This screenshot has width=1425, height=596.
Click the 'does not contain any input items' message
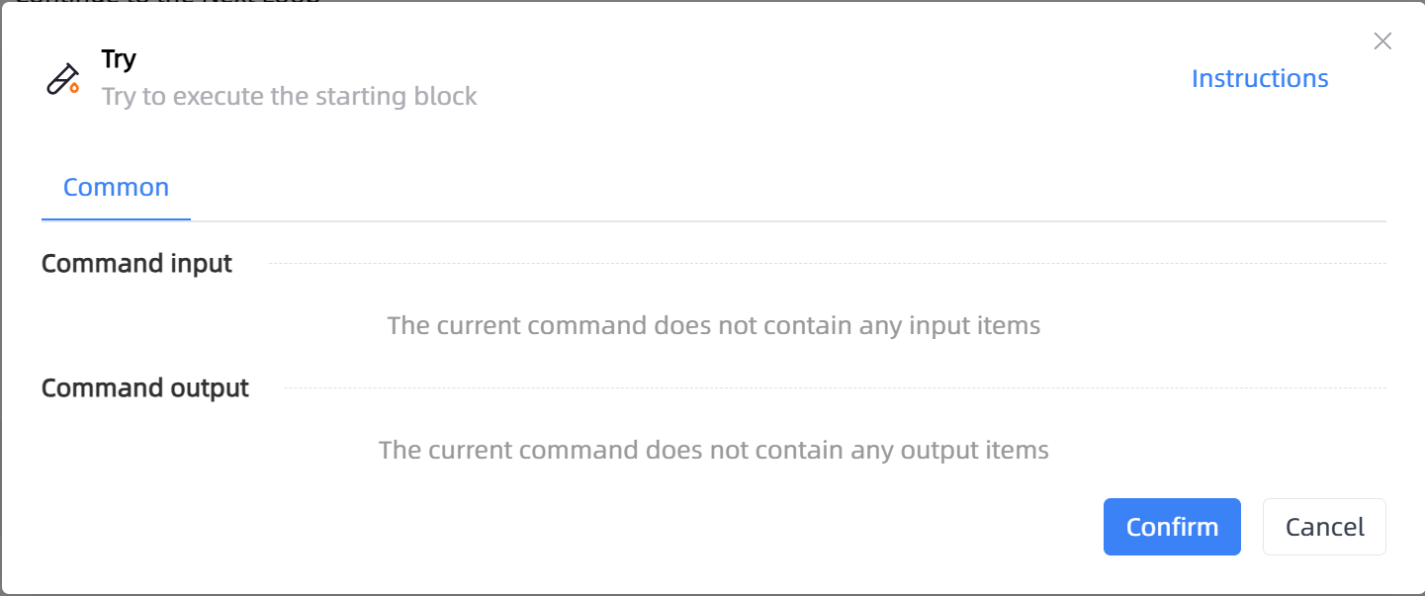click(713, 325)
